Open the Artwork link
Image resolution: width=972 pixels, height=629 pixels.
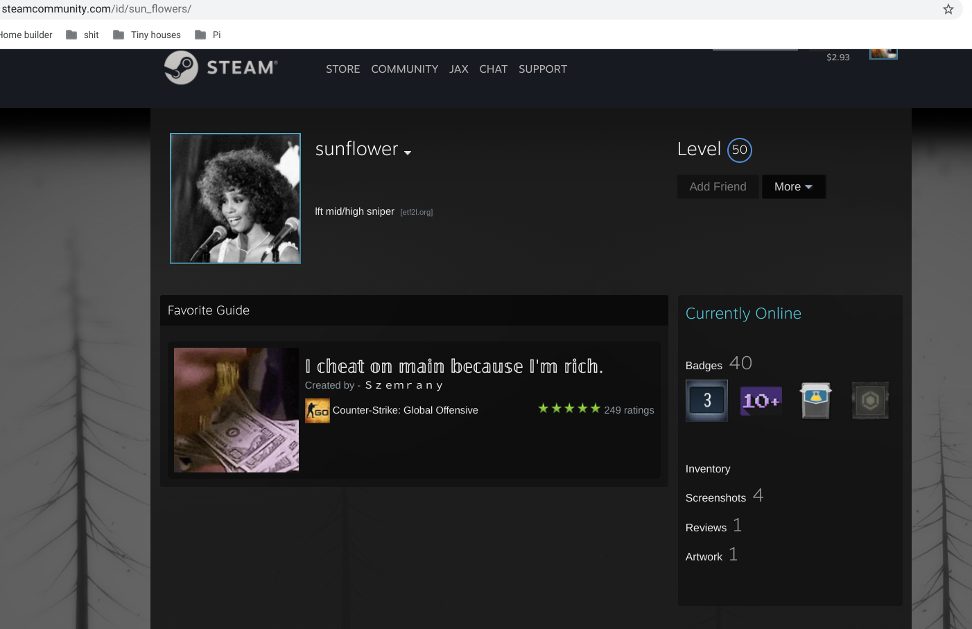704,557
